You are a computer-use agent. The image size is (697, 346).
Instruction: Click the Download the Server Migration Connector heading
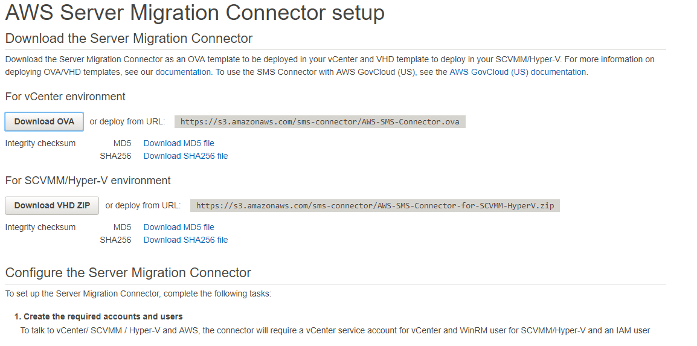click(129, 38)
